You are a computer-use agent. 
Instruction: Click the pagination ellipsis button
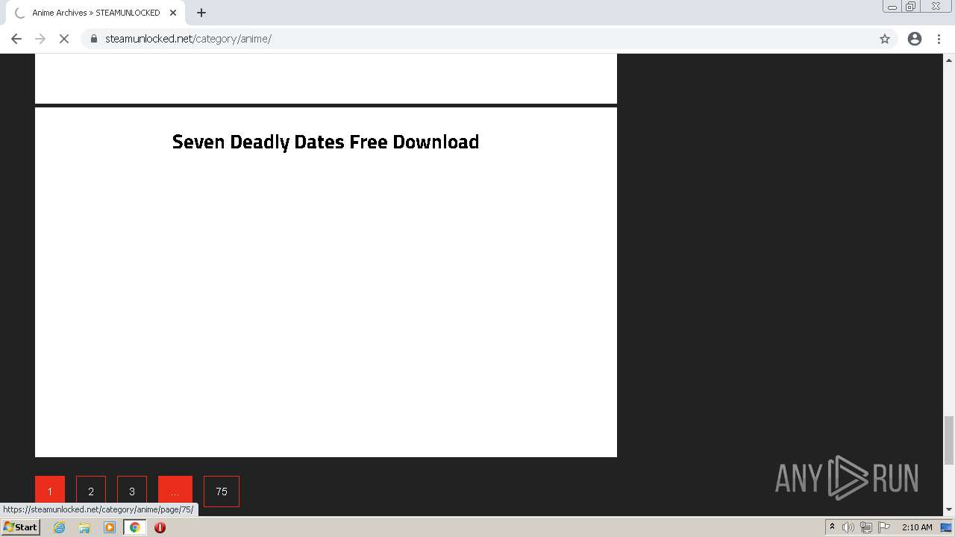click(175, 492)
